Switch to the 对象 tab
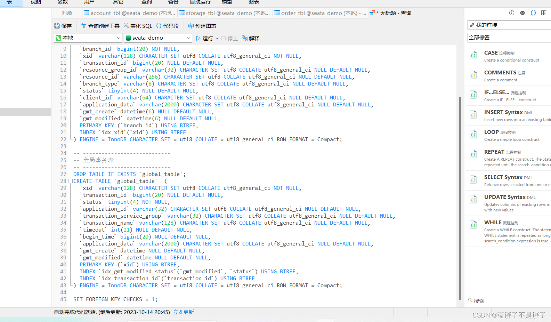Image resolution: width=551 pixels, height=322 pixels. pos(67,13)
